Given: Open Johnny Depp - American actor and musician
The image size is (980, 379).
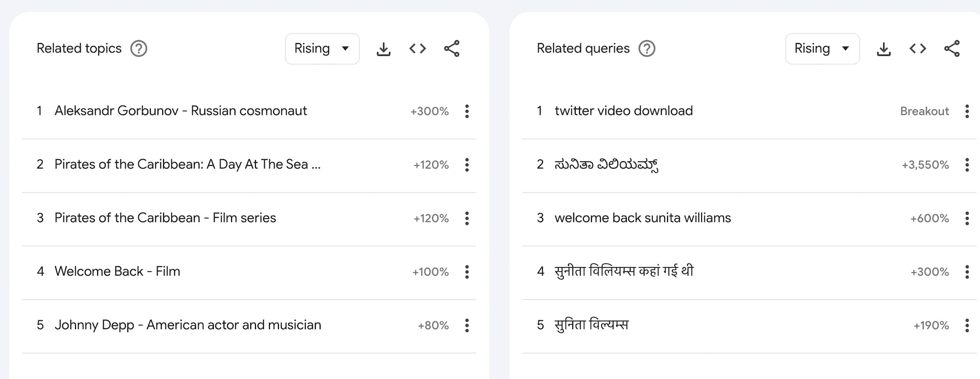Looking at the screenshot, I should coord(188,325).
